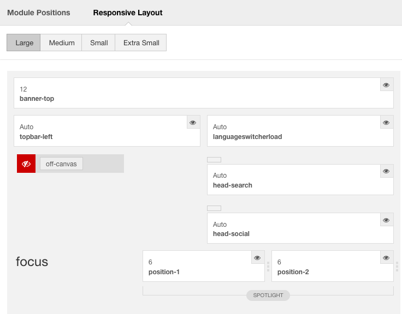Click the eye icon on head-social
This screenshot has height=314, width=402.
point(387,220)
